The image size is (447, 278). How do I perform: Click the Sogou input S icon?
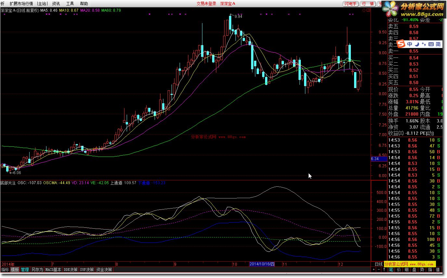pos(402,44)
